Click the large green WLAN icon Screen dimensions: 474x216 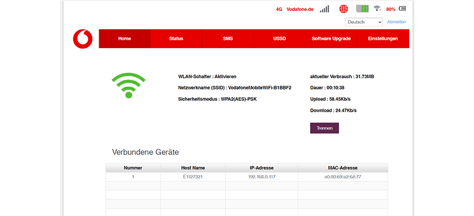point(128,85)
